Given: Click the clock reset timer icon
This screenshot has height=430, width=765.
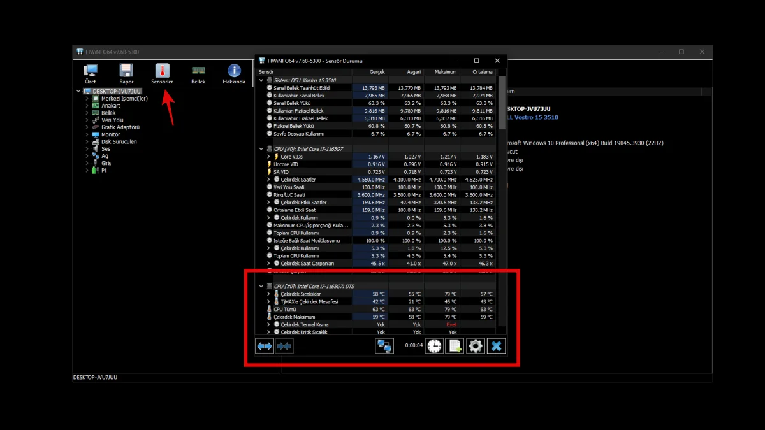Looking at the screenshot, I should click(x=433, y=346).
